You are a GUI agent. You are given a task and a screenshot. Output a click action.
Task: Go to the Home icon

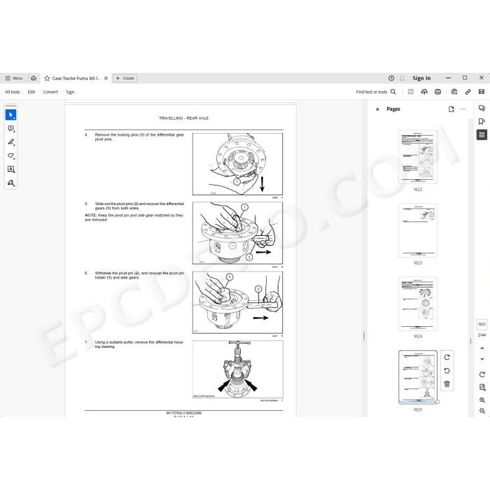point(34,78)
